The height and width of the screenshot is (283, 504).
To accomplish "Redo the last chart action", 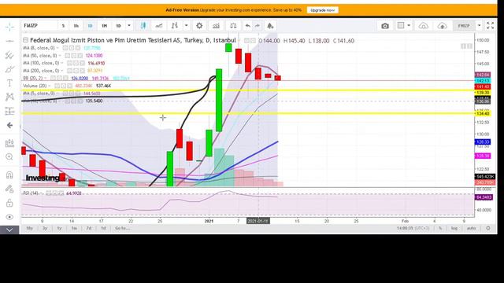I will point(258,26).
